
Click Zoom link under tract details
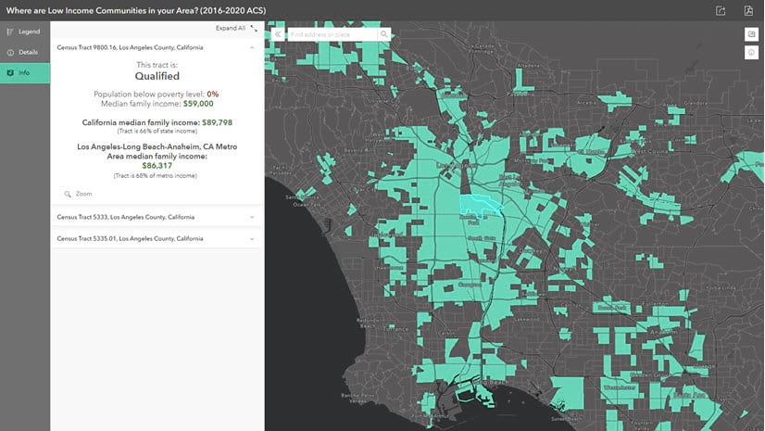[x=84, y=194]
